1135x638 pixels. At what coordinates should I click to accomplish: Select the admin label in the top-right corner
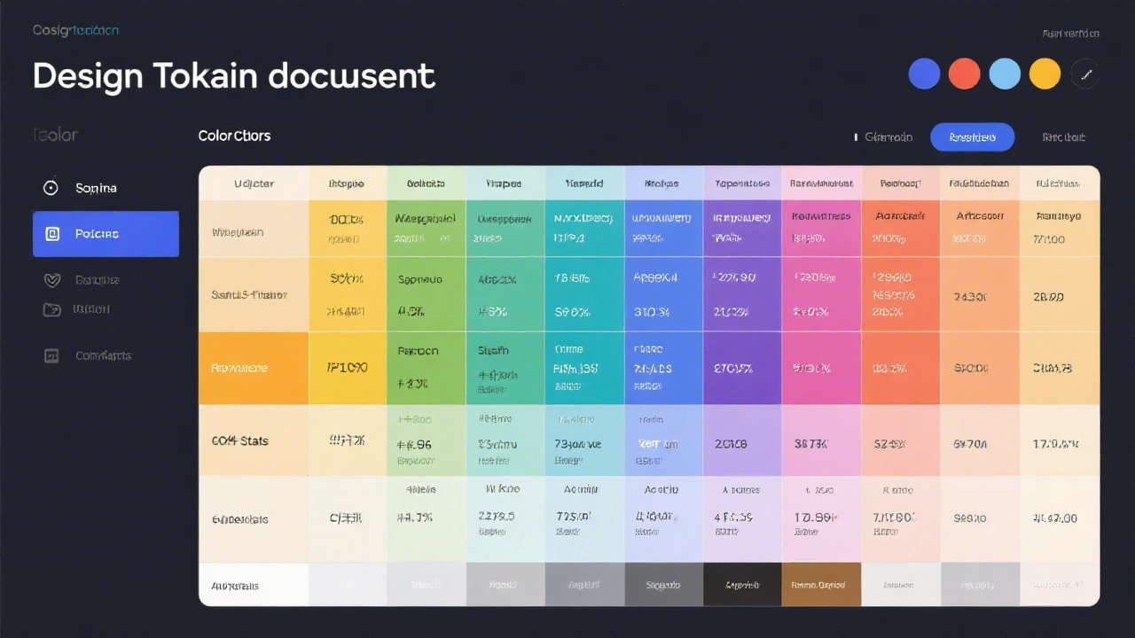tap(1070, 33)
